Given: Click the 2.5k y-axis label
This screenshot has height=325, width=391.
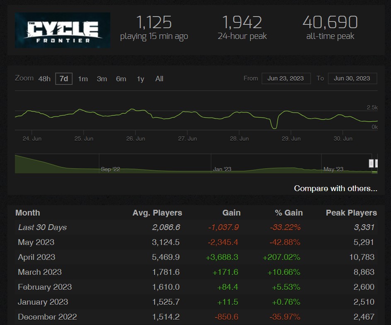Looking at the screenshot, I should pyautogui.click(x=372, y=107).
